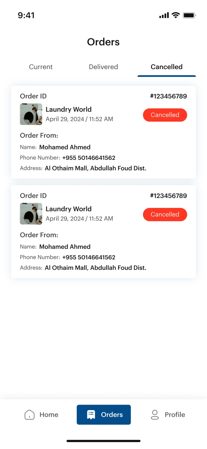
Task: Tap the Home house icon
Action: (30, 415)
